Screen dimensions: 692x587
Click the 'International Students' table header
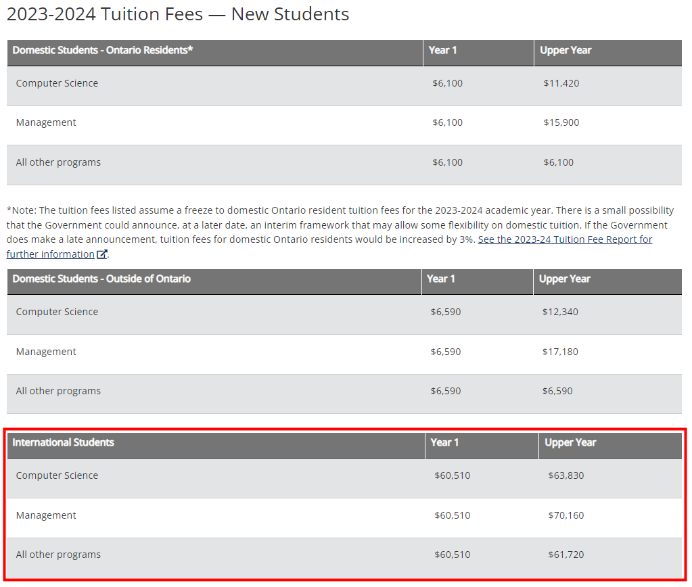(x=63, y=442)
